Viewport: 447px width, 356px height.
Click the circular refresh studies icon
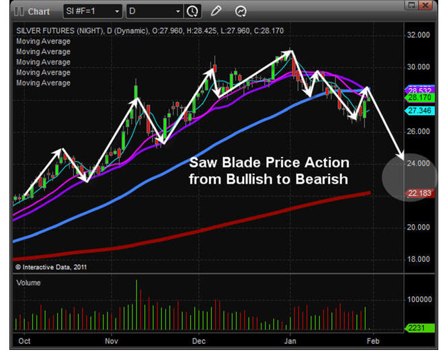pos(240,11)
